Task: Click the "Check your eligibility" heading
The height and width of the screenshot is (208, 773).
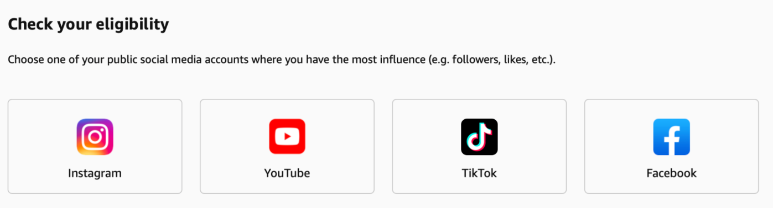Action: click(x=89, y=25)
